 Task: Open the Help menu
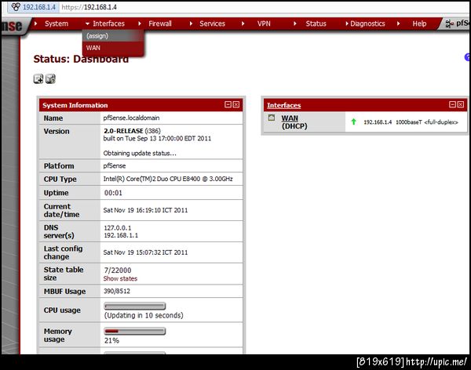pyautogui.click(x=419, y=24)
